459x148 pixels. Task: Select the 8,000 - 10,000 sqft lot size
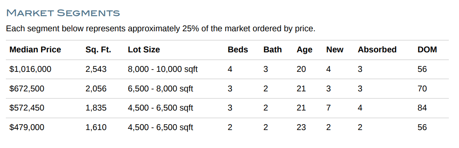[163, 70]
